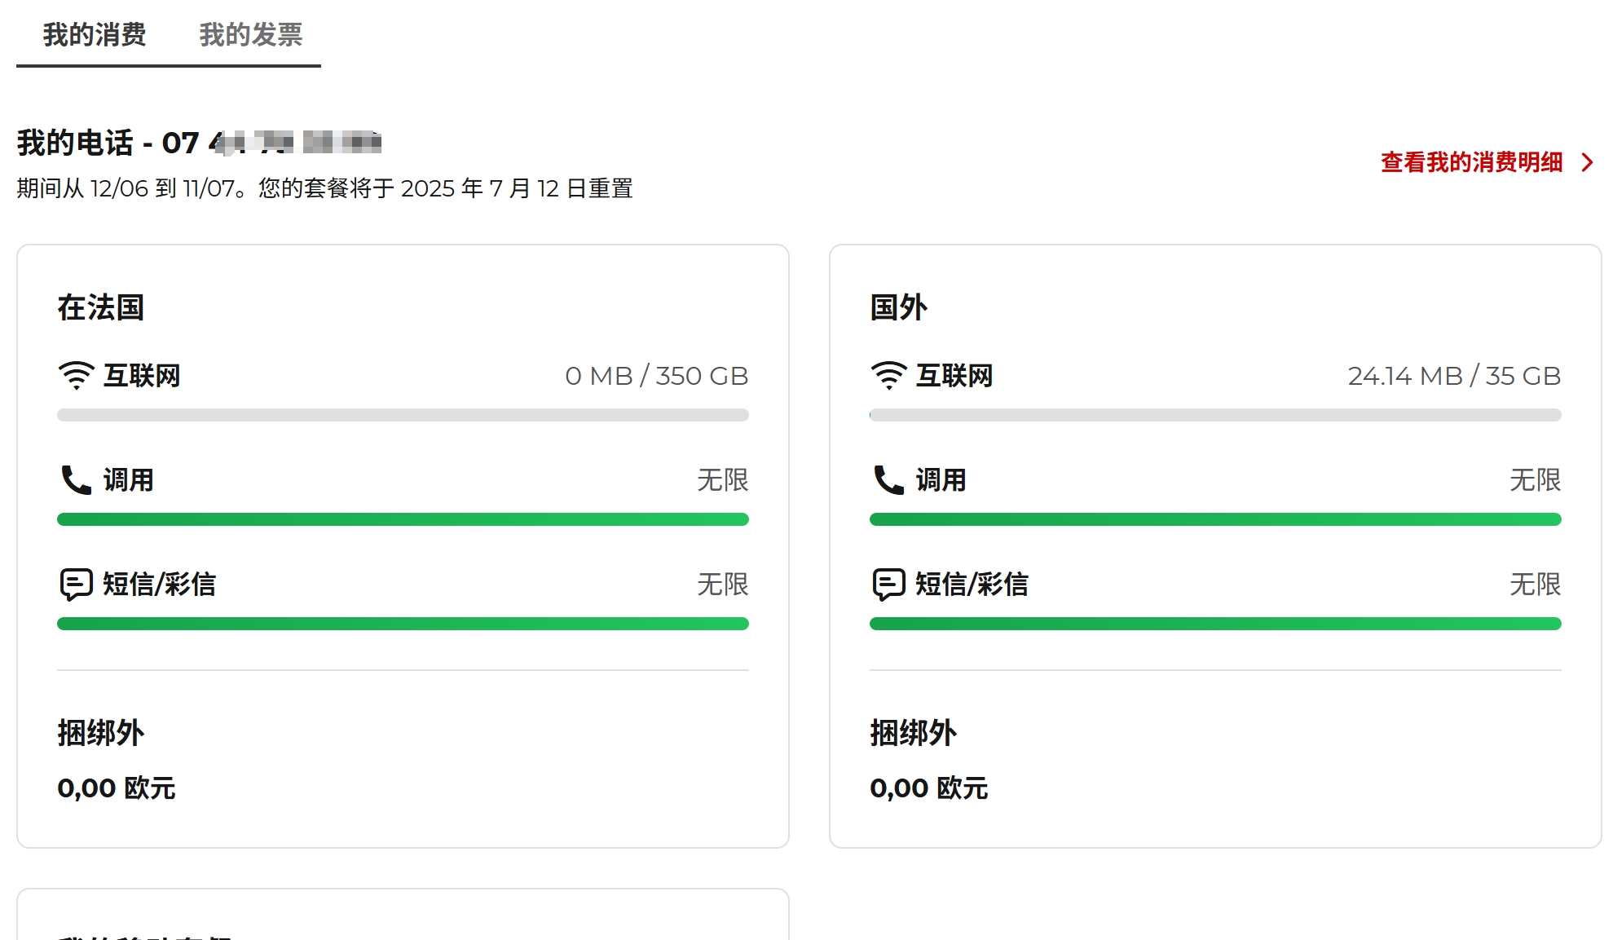This screenshot has width=1613, height=940.
Task: Click the 互联网 label in 国外
Action: [954, 376]
